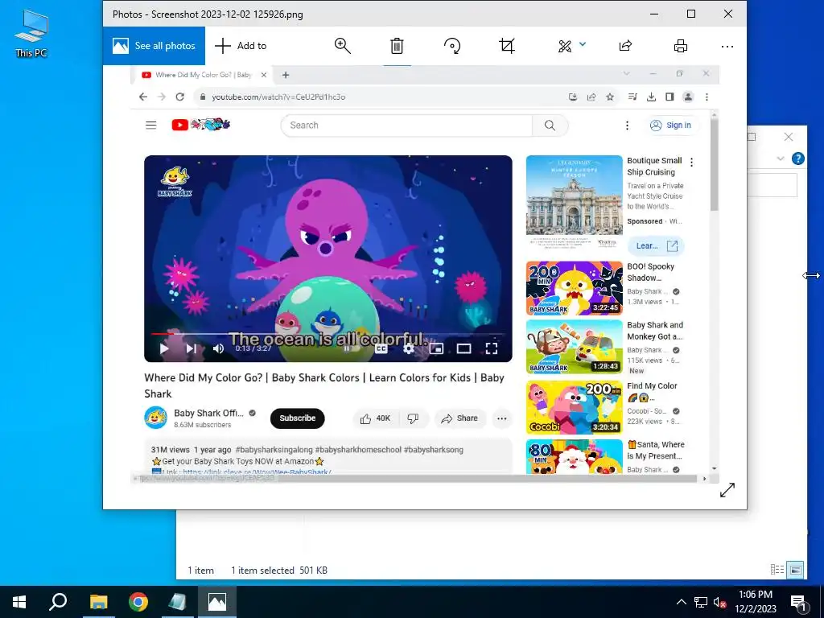824x618 pixels.
Task: Click the File Explorer search box
Action: coord(772,185)
